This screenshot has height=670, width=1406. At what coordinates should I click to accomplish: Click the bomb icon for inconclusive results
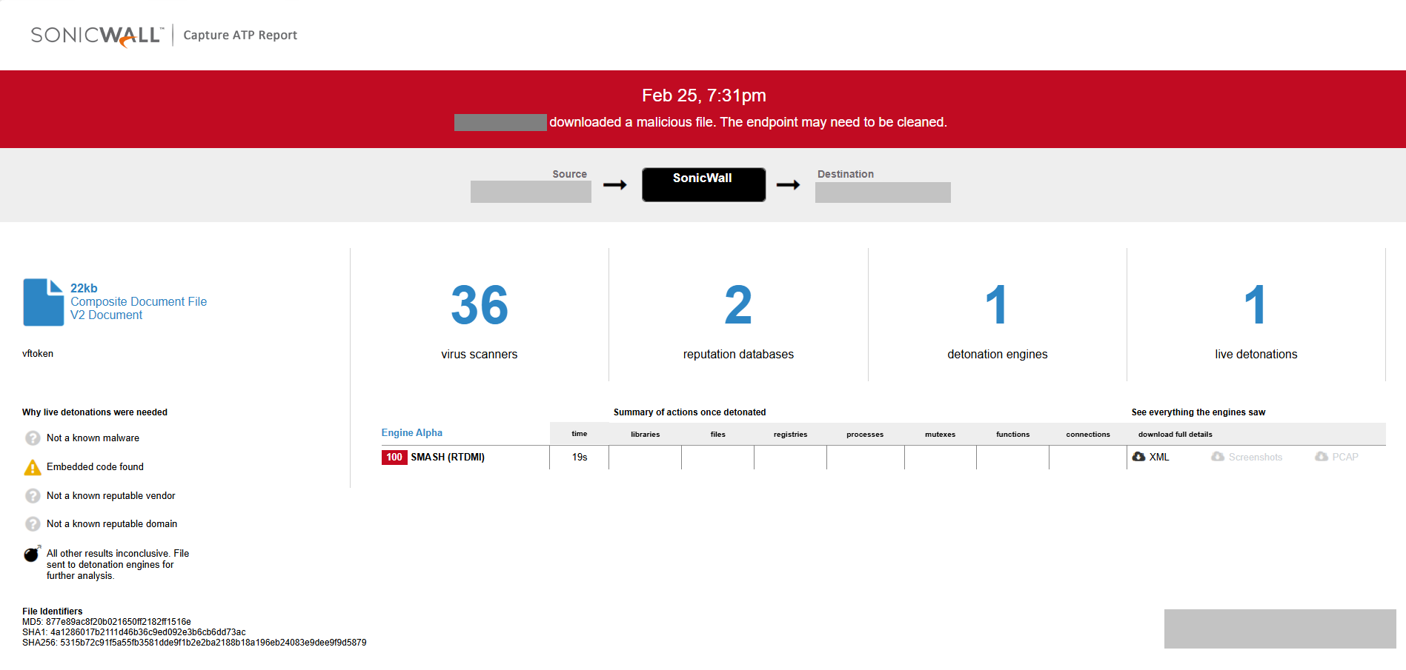pyautogui.click(x=33, y=554)
